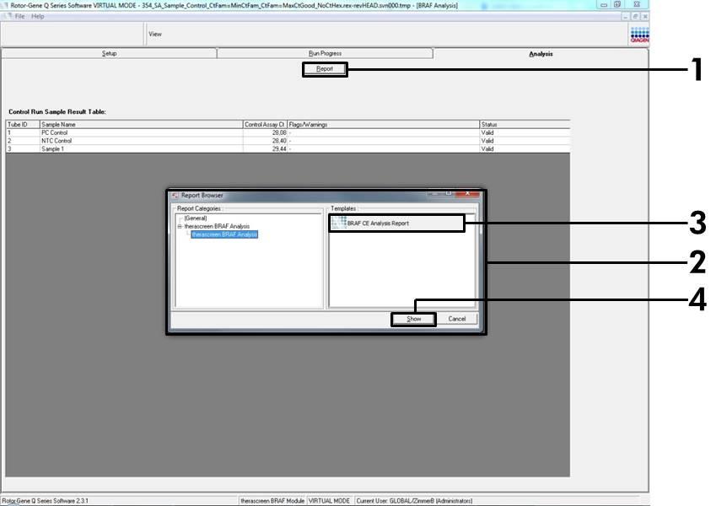Screen dimensions: 727x506
Task: Close the Report Browser dialog window
Action: pos(467,193)
